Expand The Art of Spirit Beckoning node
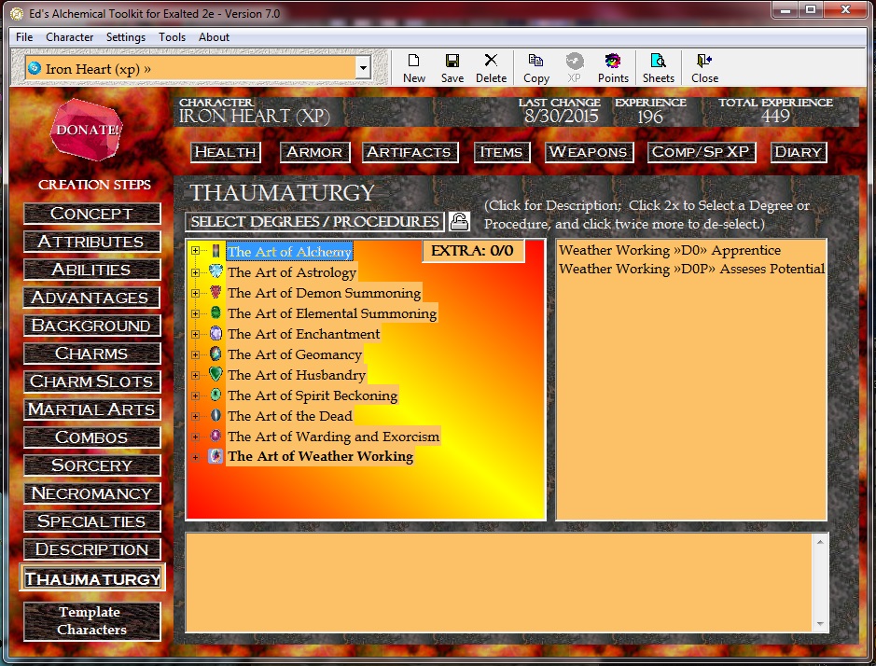The image size is (876, 666). point(195,396)
